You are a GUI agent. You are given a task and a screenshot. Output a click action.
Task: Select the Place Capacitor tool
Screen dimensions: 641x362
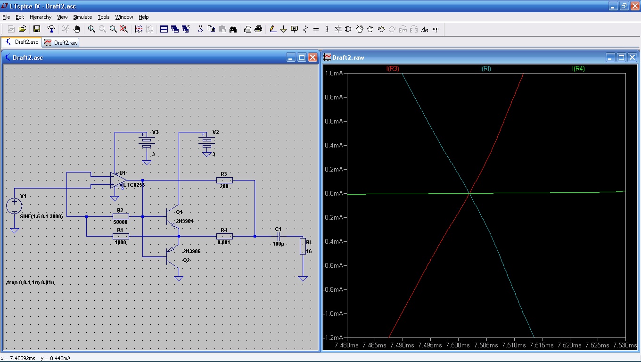pyautogui.click(x=316, y=29)
